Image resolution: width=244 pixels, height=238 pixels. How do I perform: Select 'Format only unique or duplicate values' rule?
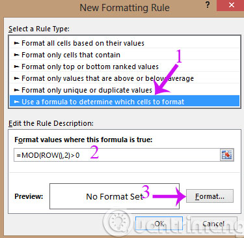tap(125, 90)
